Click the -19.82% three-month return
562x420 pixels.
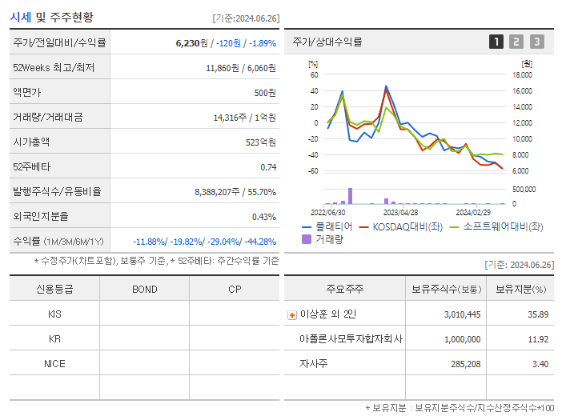[x=186, y=242]
